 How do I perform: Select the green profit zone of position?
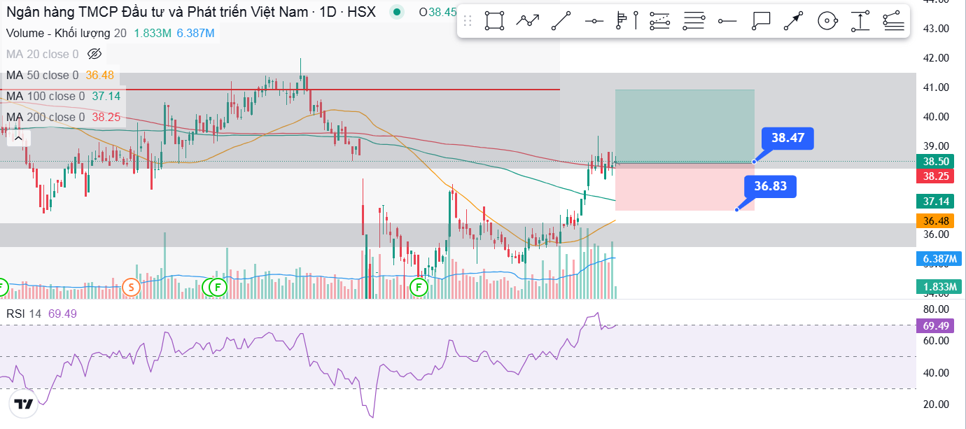click(685, 126)
